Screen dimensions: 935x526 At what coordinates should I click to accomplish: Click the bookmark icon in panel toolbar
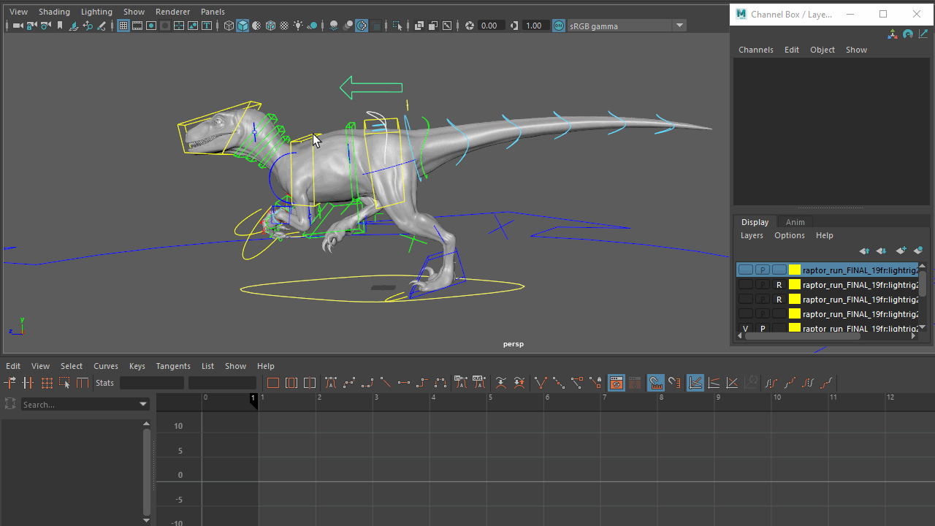[x=60, y=26]
